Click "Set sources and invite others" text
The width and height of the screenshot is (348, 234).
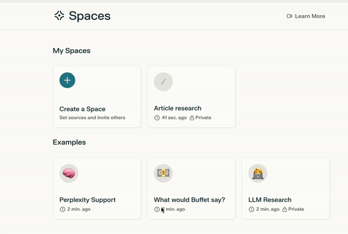(92, 118)
